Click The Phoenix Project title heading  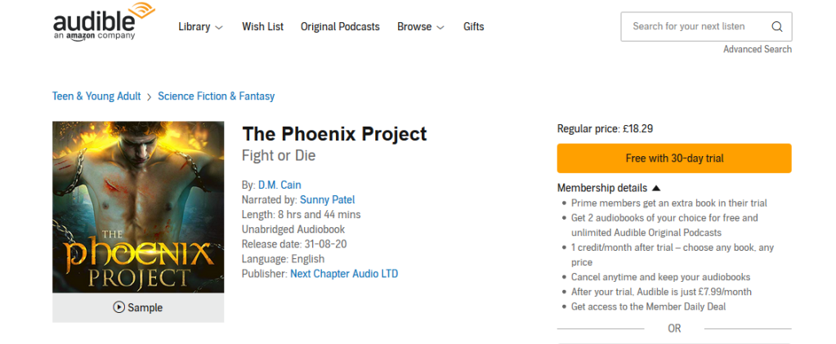[x=334, y=133]
